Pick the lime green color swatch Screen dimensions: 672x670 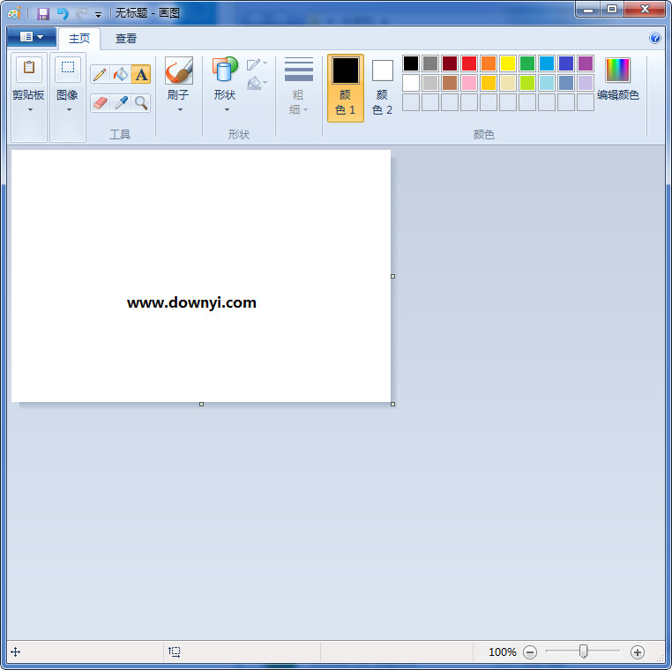(527, 83)
